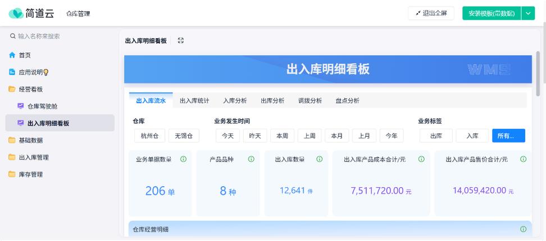The width and height of the screenshot is (546, 241).
Task: Click the 基础数据 folder icon
Action: click(x=12, y=140)
